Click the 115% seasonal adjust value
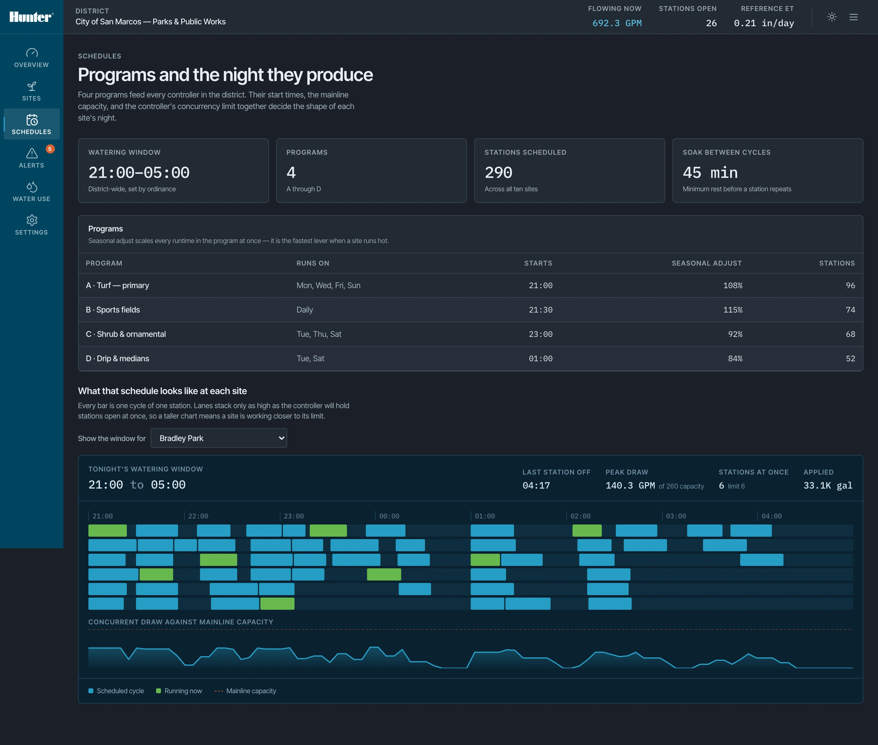This screenshot has width=878, height=745. (733, 309)
